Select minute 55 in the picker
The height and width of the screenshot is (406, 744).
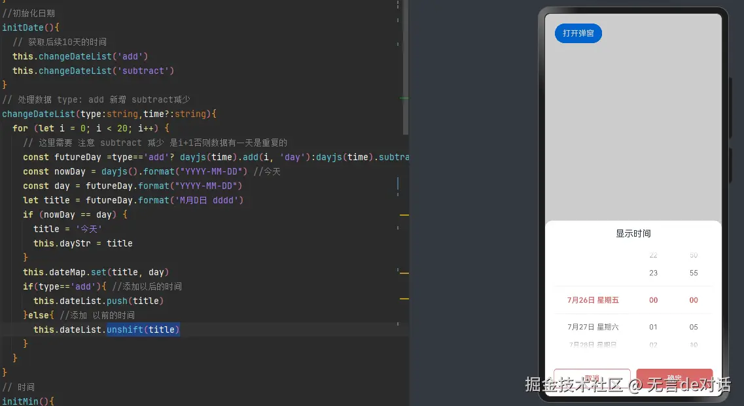click(x=694, y=273)
